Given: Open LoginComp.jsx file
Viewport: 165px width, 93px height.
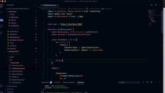Looking at the screenshot, I should (17, 71).
